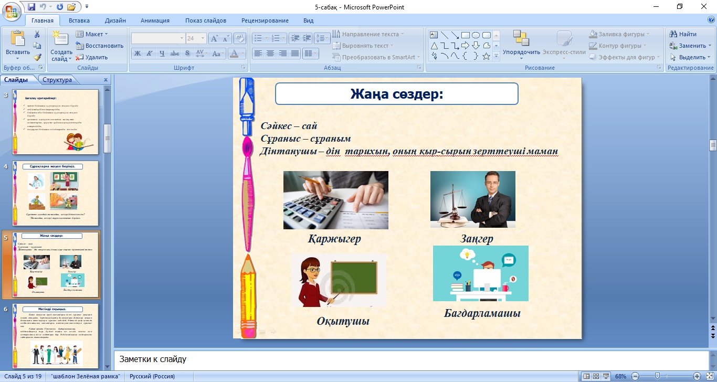Select the Format Painter brush icon

point(37,57)
